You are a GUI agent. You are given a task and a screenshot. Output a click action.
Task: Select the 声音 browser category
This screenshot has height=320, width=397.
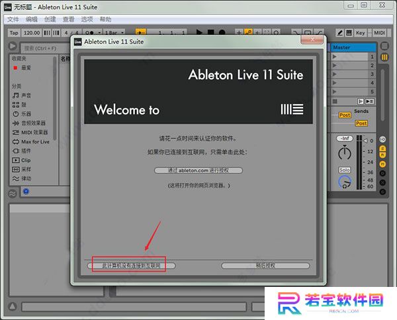26,95
